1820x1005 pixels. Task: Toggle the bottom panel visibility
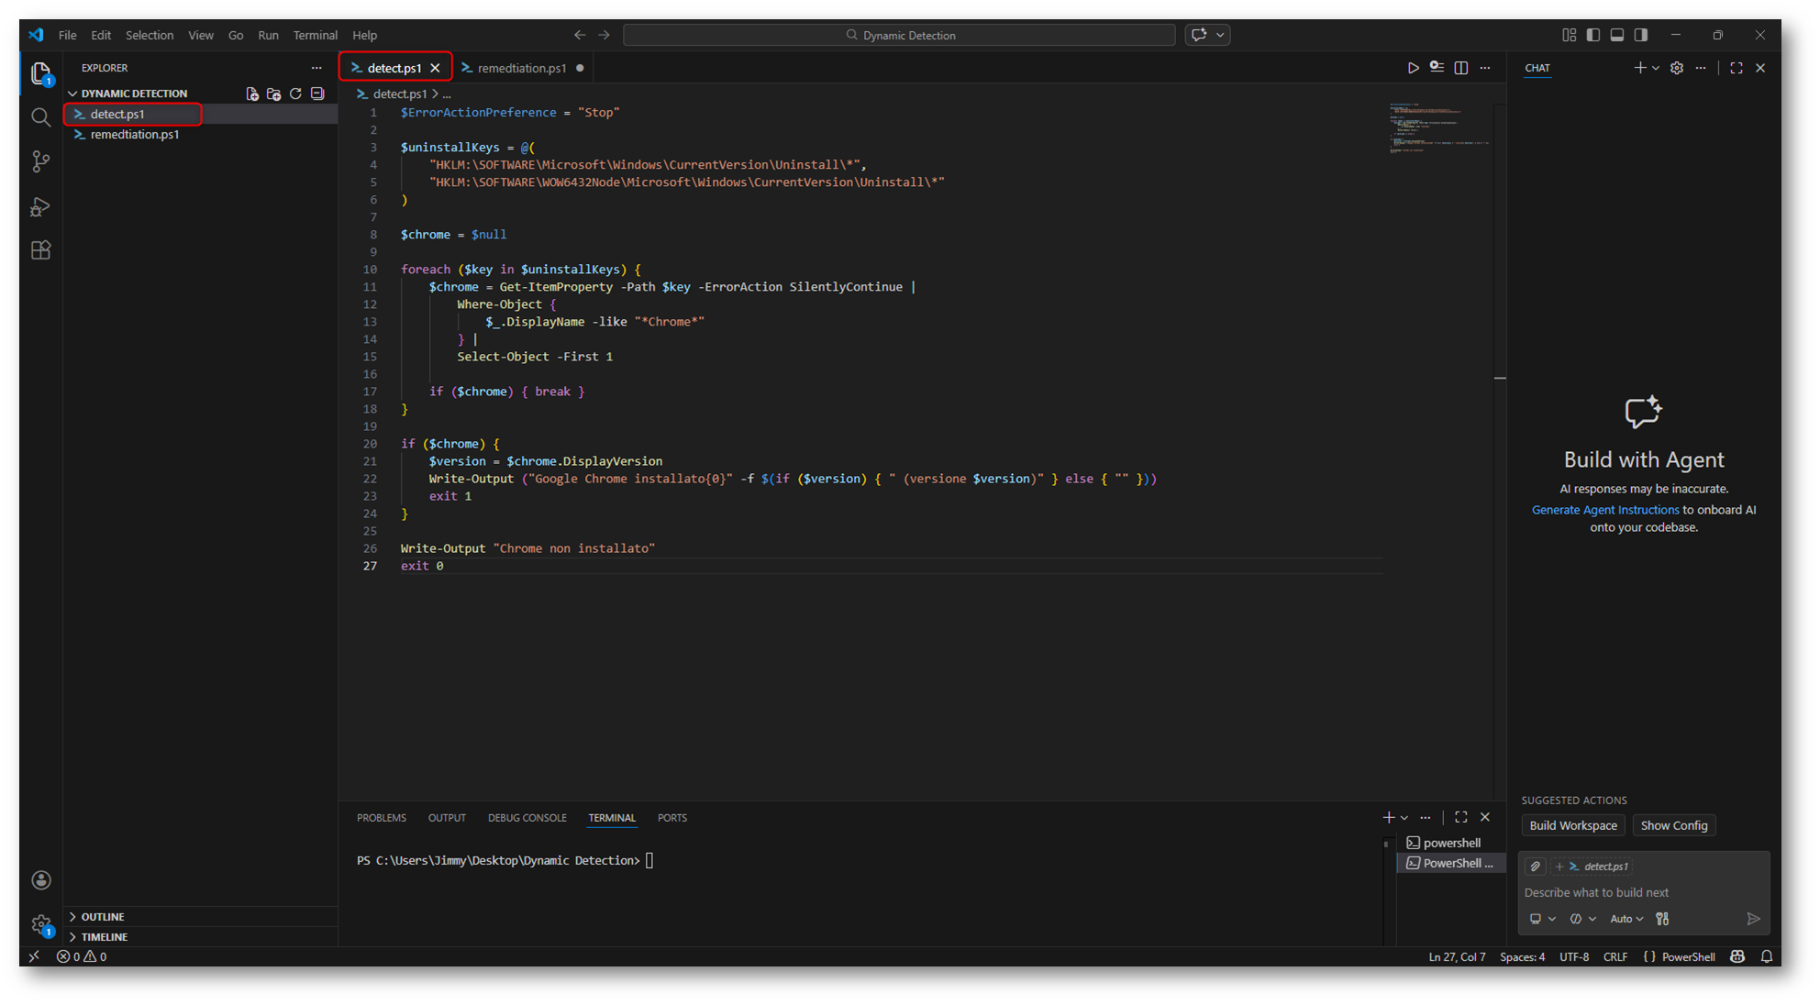pos(1617,35)
